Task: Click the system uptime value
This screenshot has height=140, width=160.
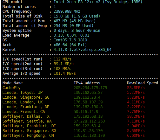Action: [77, 31]
